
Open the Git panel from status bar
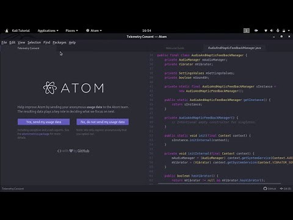click(x=285, y=189)
